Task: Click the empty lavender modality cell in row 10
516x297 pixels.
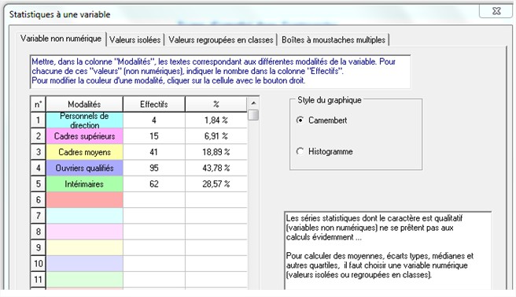Action: (85, 263)
